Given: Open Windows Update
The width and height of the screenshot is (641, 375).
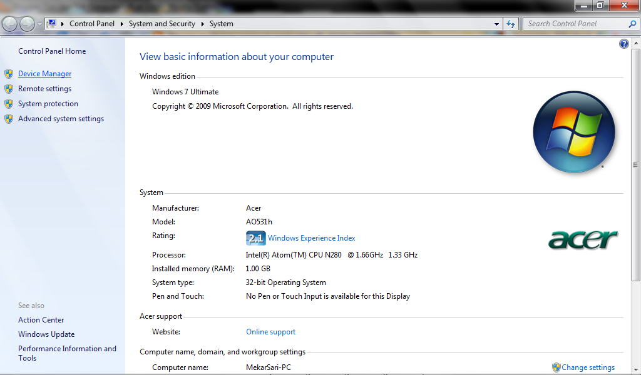Looking at the screenshot, I should [x=46, y=334].
